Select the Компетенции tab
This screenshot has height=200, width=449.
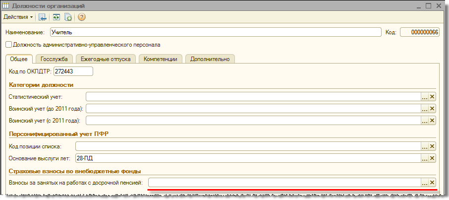[x=161, y=59]
